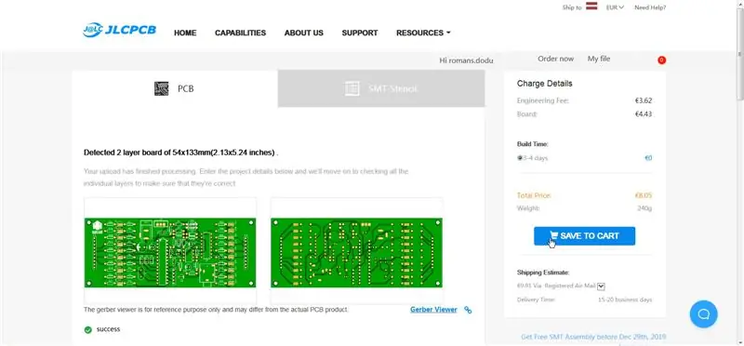Viewport: 744px width, 346px height.
Task: Click the red cart counter badge
Action: click(661, 60)
